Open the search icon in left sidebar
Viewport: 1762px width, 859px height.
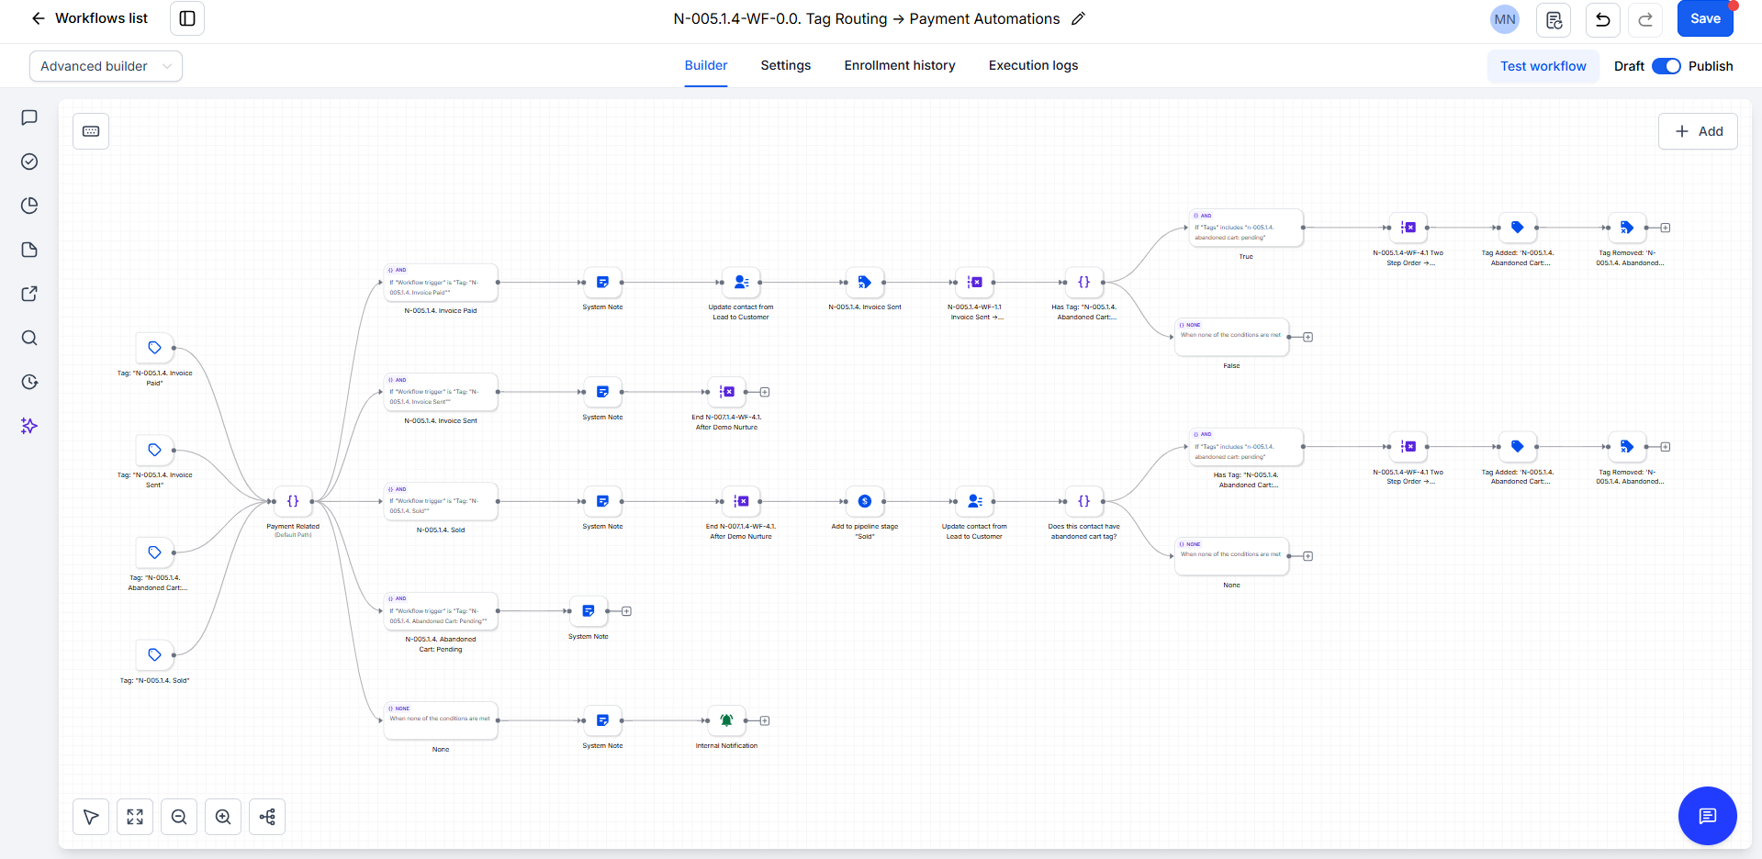(x=29, y=338)
